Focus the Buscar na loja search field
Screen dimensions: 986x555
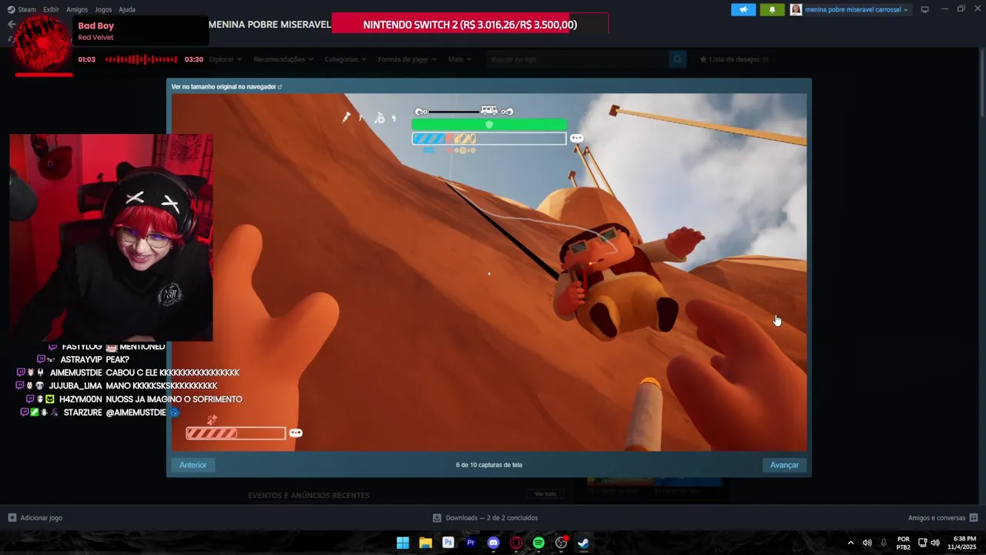coord(578,59)
